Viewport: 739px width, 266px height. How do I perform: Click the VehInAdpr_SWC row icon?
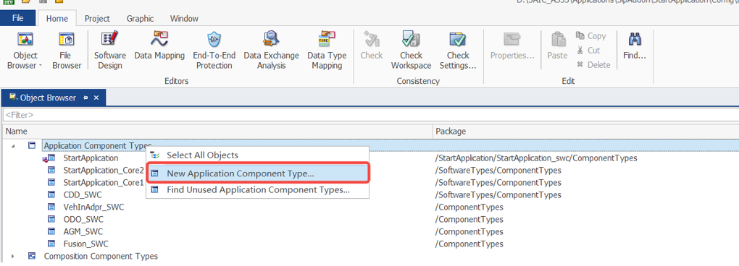tap(51, 207)
